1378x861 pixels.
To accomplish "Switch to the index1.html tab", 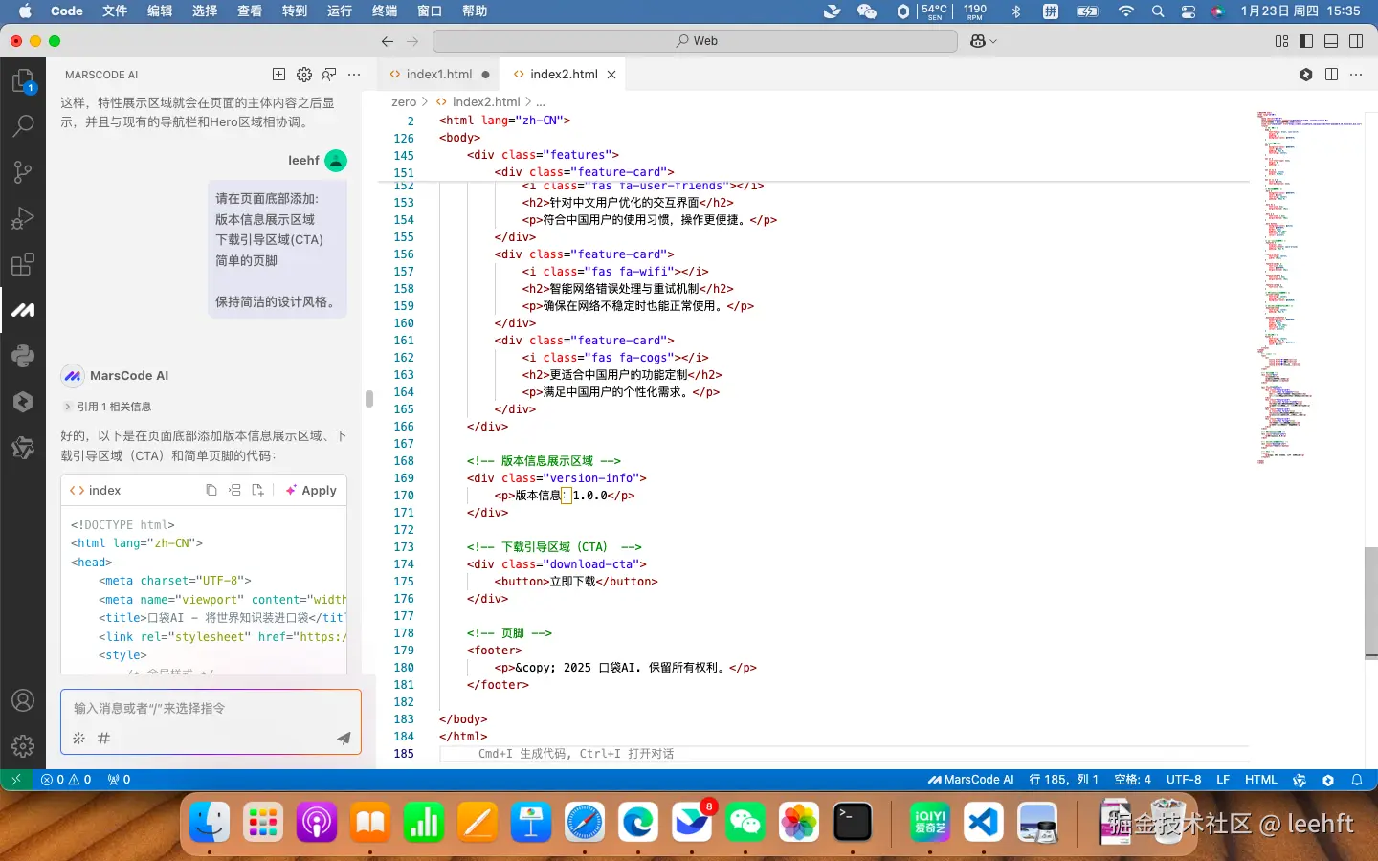I will 437,74.
